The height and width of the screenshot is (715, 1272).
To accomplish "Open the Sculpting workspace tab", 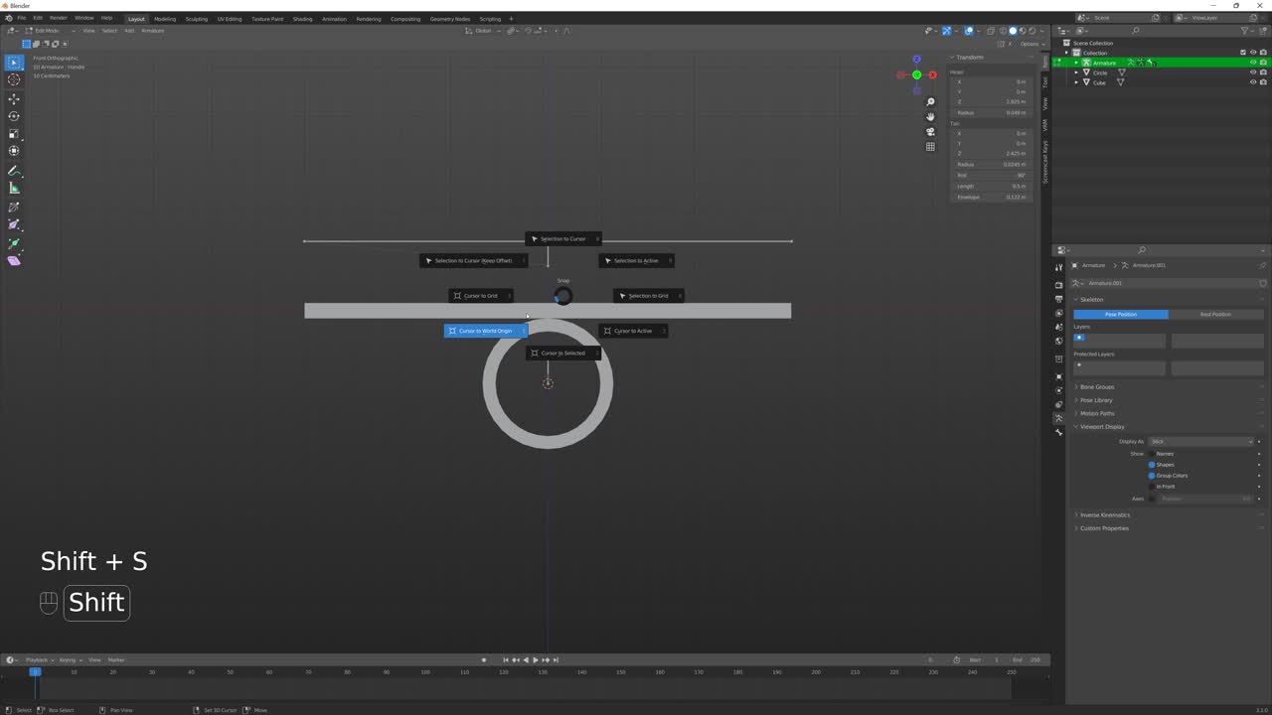I will click(x=196, y=19).
